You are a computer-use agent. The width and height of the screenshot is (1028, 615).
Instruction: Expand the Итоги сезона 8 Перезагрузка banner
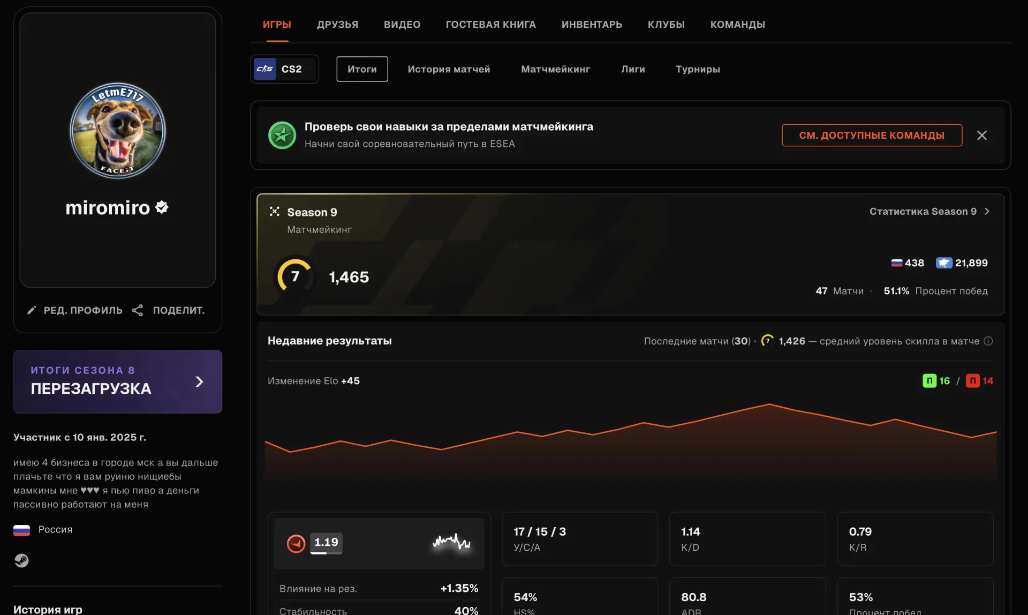(118, 381)
